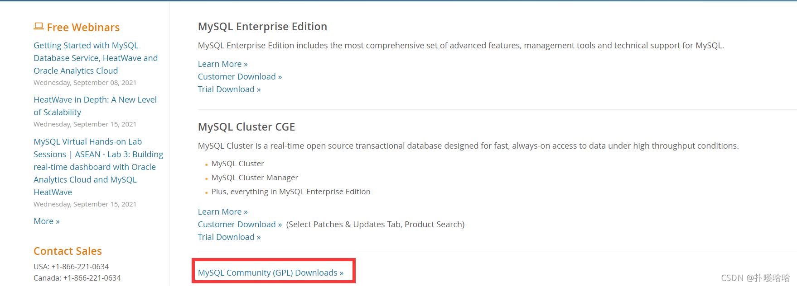Click Trial Download under MySQL Cluster CGE
The width and height of the screenshot is (797, 286).
tap(229, 237)
